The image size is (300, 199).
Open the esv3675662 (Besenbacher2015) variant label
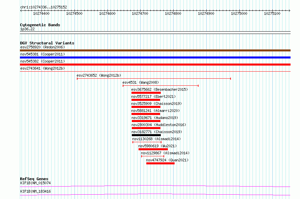click(x=159, y=89)
